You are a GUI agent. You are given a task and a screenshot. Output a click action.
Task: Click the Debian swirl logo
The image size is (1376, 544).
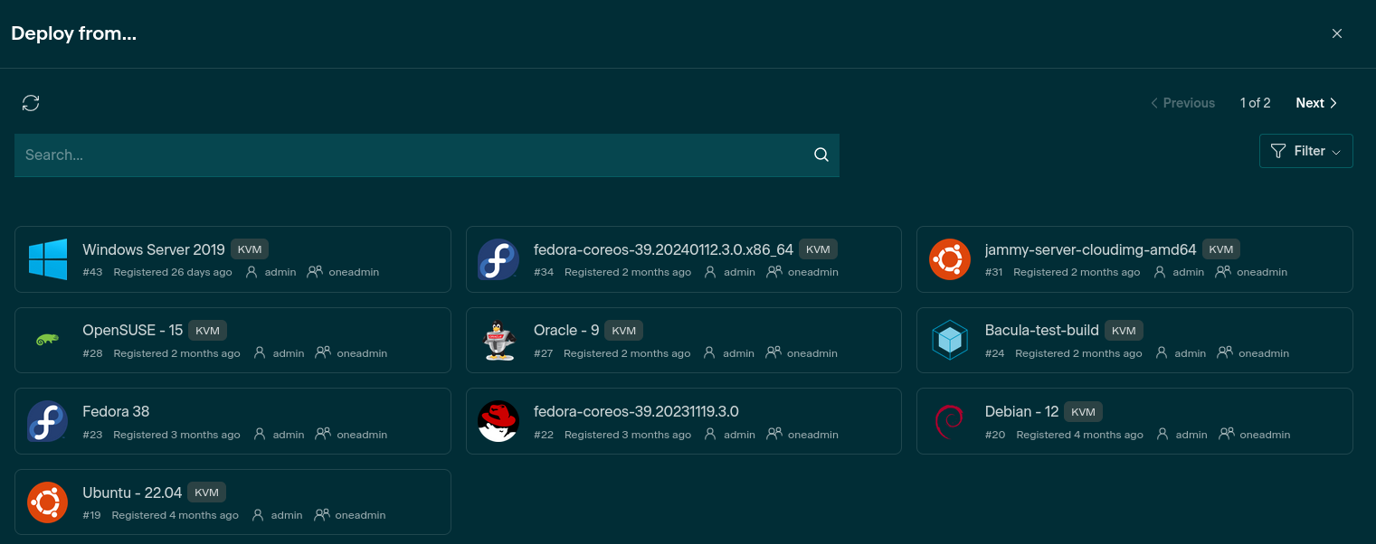[x=949, y=420]
